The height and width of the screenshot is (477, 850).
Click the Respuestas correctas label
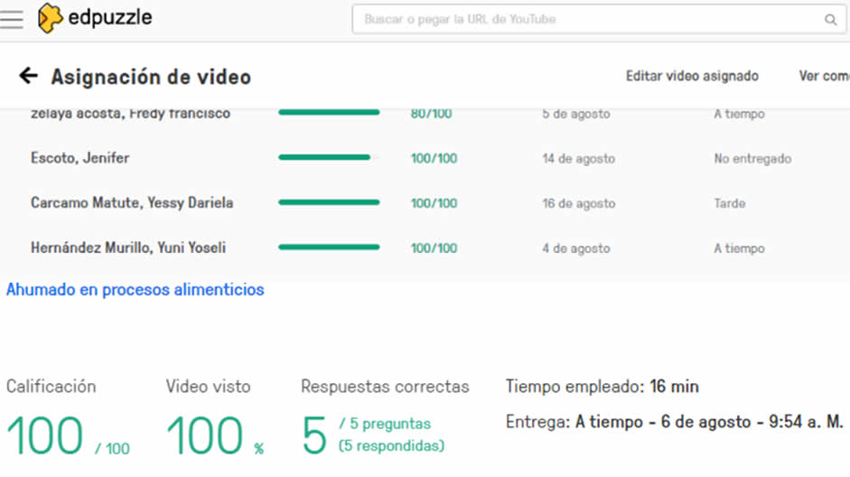point(385,387)
